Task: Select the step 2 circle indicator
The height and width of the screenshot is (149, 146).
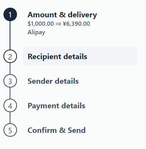Action: [10, 56]
